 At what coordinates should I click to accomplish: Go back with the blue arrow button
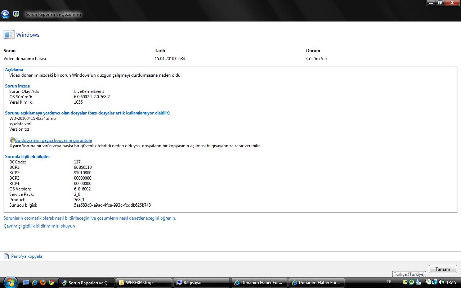5,14
